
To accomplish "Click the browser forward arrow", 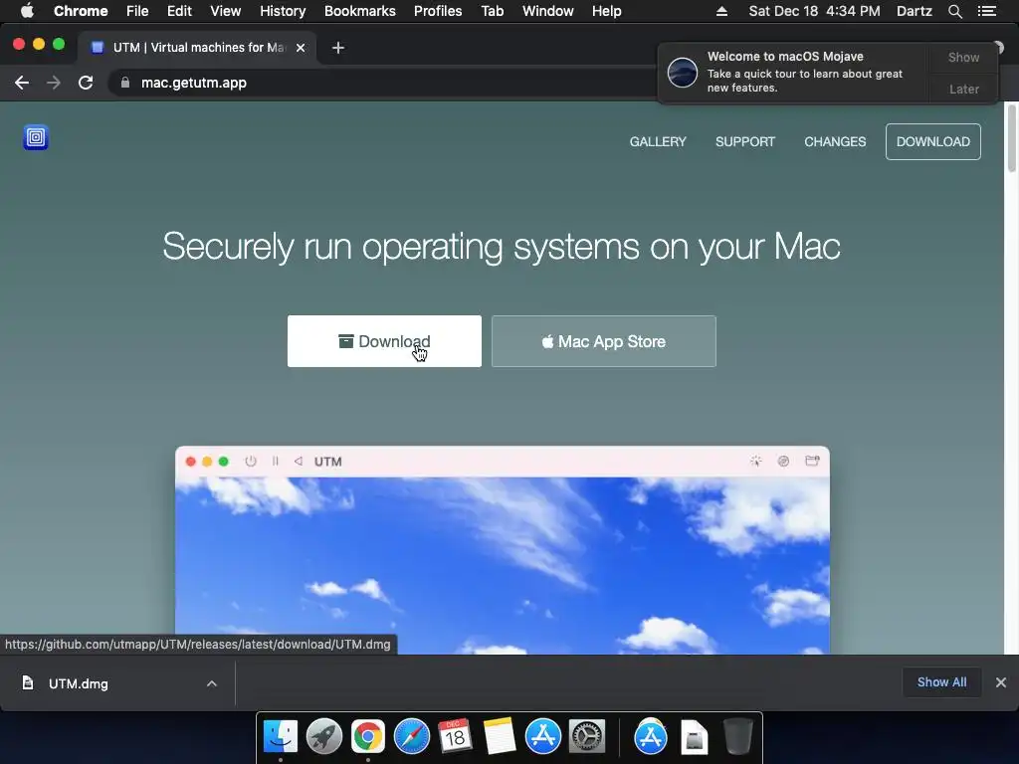I will (54, 83).
